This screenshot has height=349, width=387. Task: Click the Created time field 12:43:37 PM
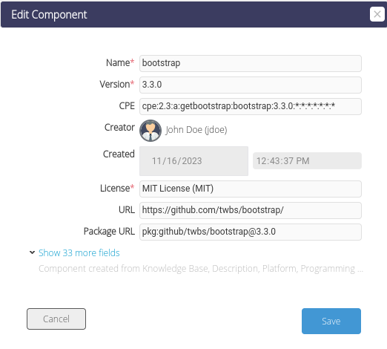point(307,161)
